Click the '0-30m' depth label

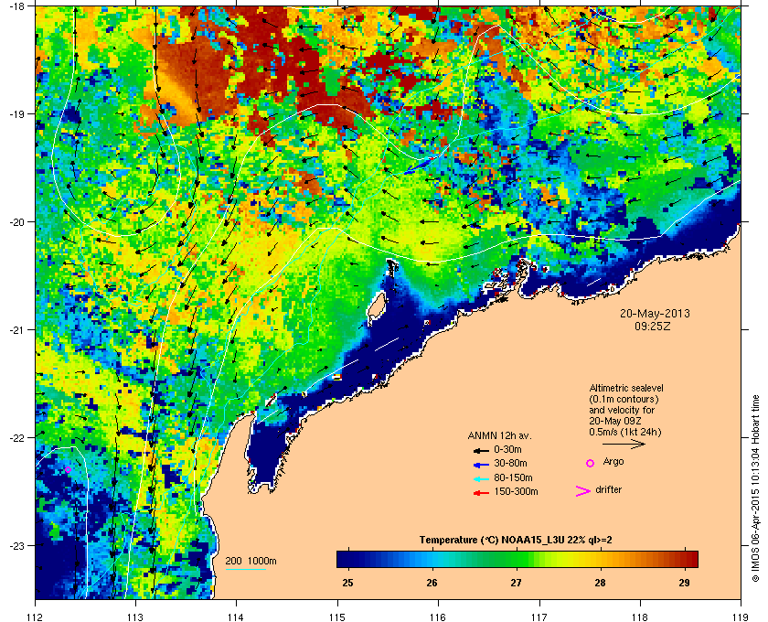[507, 449]
